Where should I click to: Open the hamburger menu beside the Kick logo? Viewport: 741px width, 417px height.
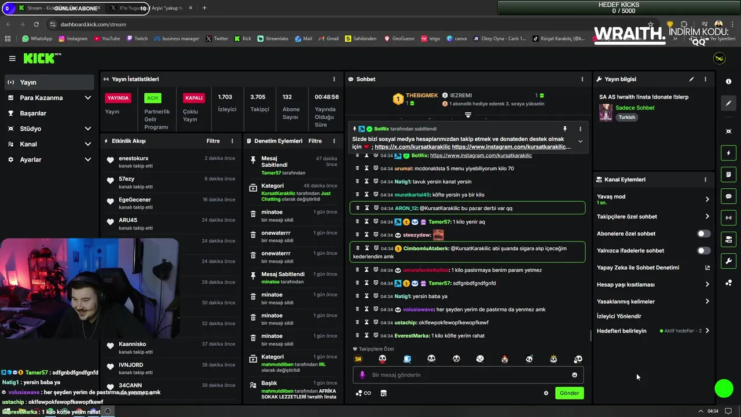(x=12, y=58)
